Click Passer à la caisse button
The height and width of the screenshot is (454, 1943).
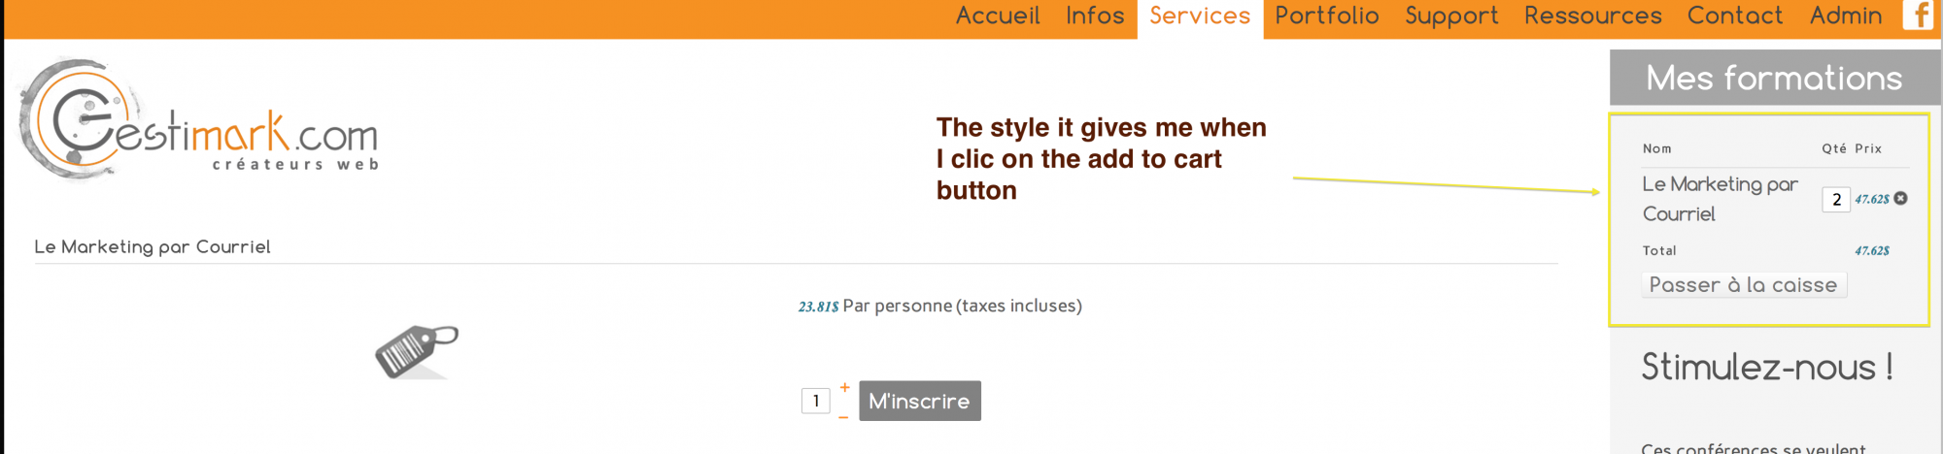click(x=1744, y=284)
